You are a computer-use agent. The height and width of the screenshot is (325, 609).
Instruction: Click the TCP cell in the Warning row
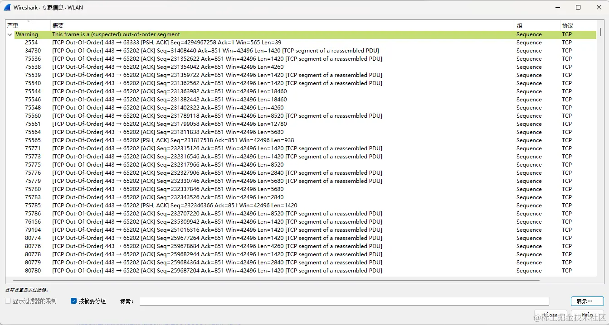coord(567,34)
